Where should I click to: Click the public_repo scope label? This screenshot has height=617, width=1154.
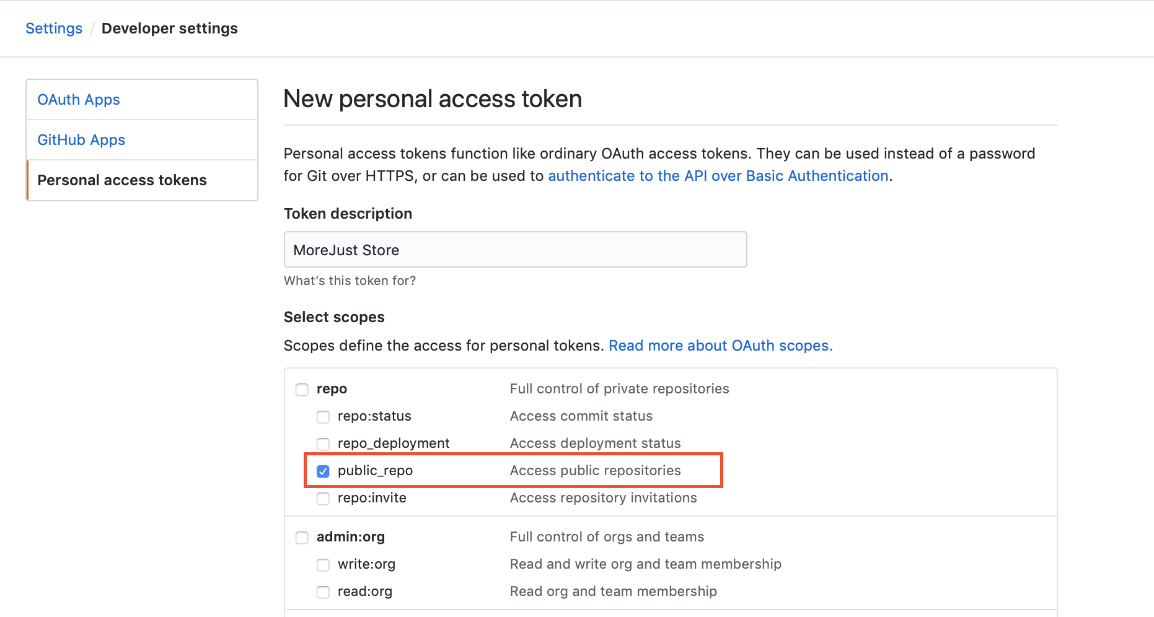pos(375,471)
